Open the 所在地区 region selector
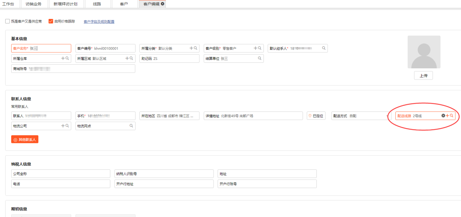Screen dimensions: 461x217 (170, 116)
